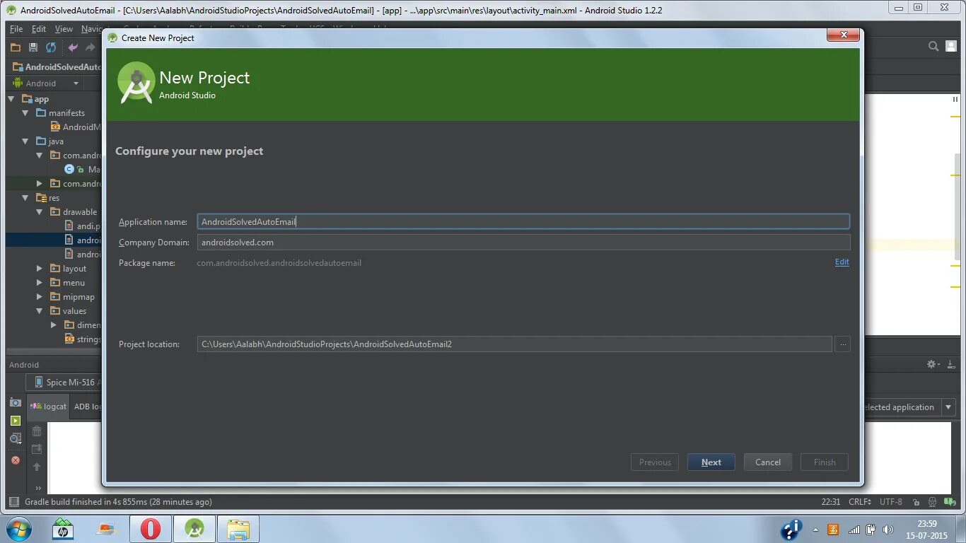Click the Save All toolbar icon
Screen dimensions: 966x543
[x=33, y=47]
